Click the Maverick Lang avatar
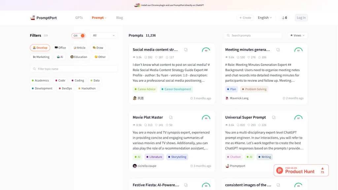 pos(227,98)
